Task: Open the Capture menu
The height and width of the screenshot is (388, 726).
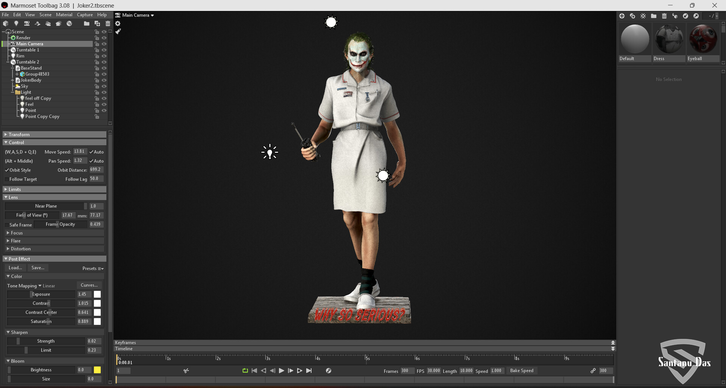Action: click(x=84, y=15)
